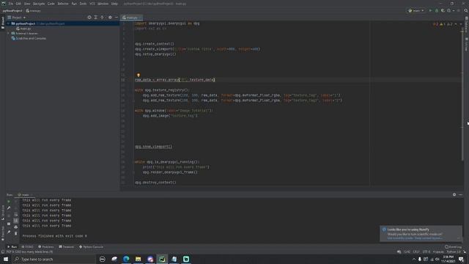This screenshot has width=469, height=264.
Task: Click the scientific mode link in NumPy notification
Action: tap(400, 238)
